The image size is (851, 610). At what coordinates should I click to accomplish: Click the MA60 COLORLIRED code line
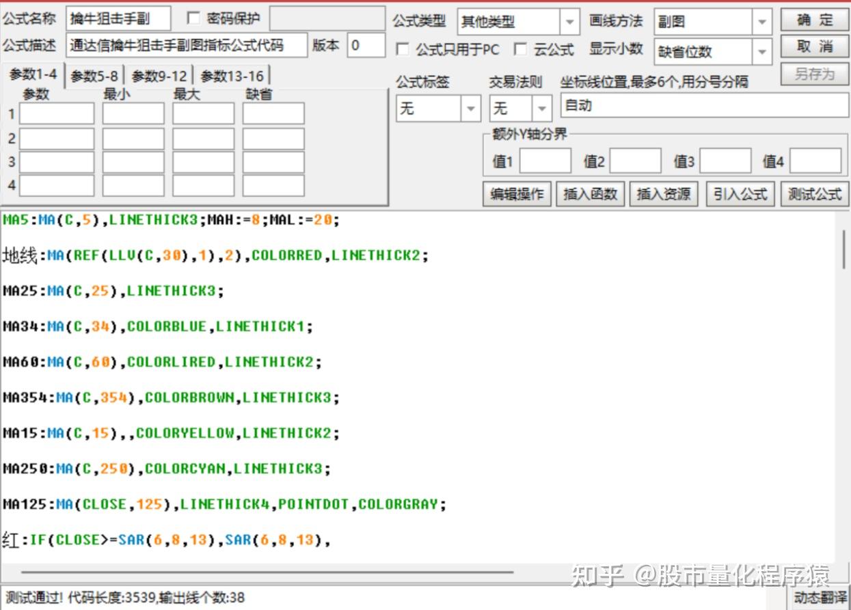(162, 362)
